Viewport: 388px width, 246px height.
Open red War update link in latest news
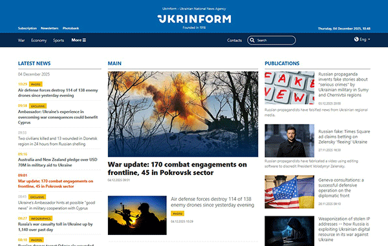click(56, 183)
